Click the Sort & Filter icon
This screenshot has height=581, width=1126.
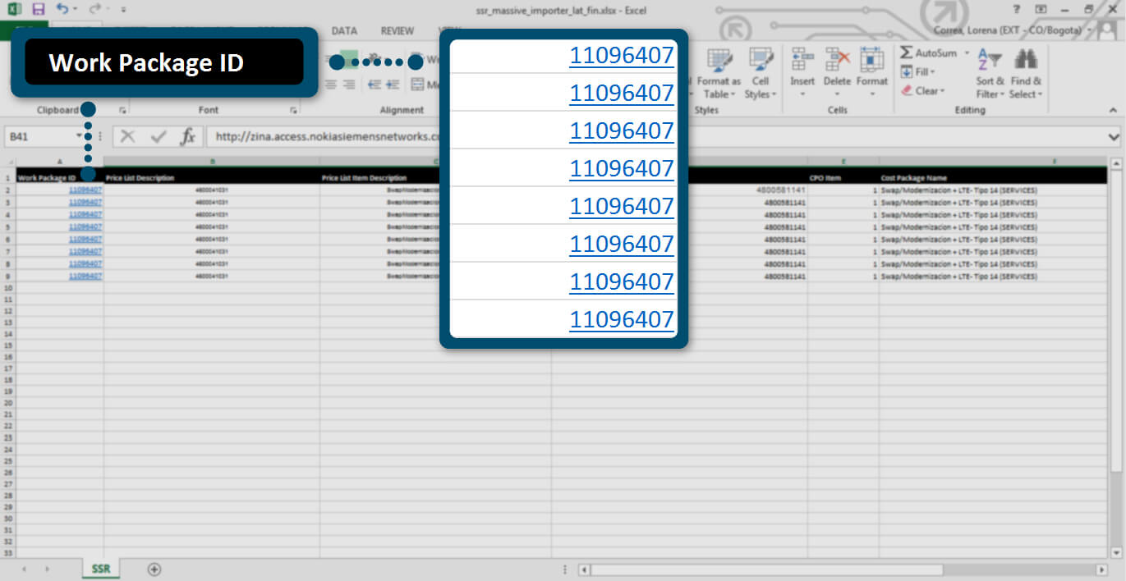[x=990, y=61]
